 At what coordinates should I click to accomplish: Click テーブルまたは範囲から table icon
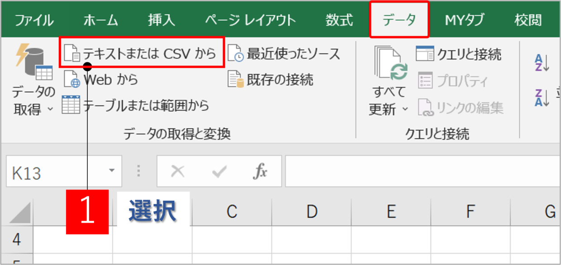coord(71,105)
